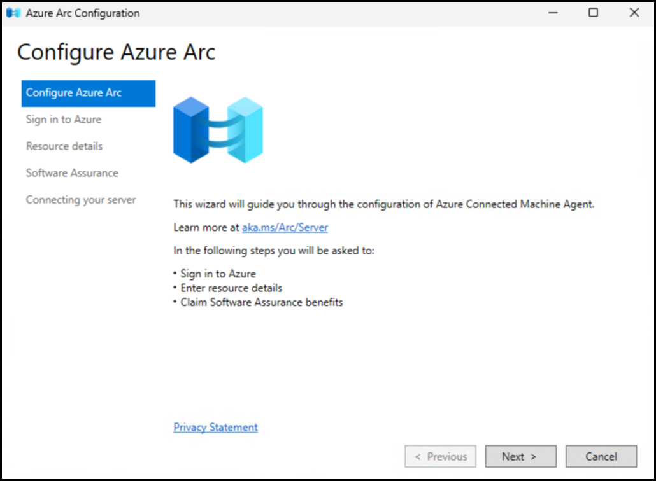This screenshot has height=481, width=656.
Task: Click the Sign in to Azure bullet point
Action: (218, 274)
